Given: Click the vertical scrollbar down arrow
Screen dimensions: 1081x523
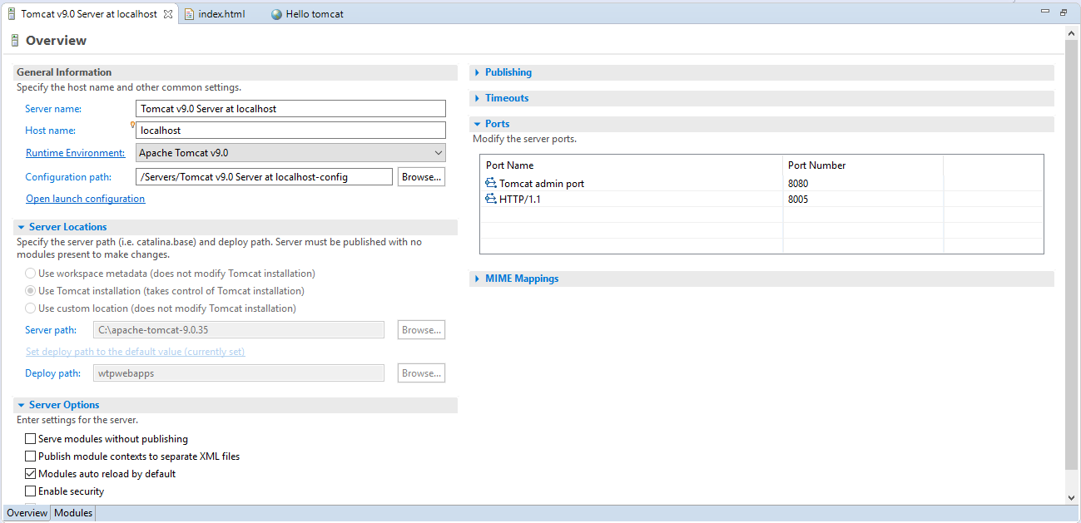Looking at the screenshot, I should coord(1072,497).
